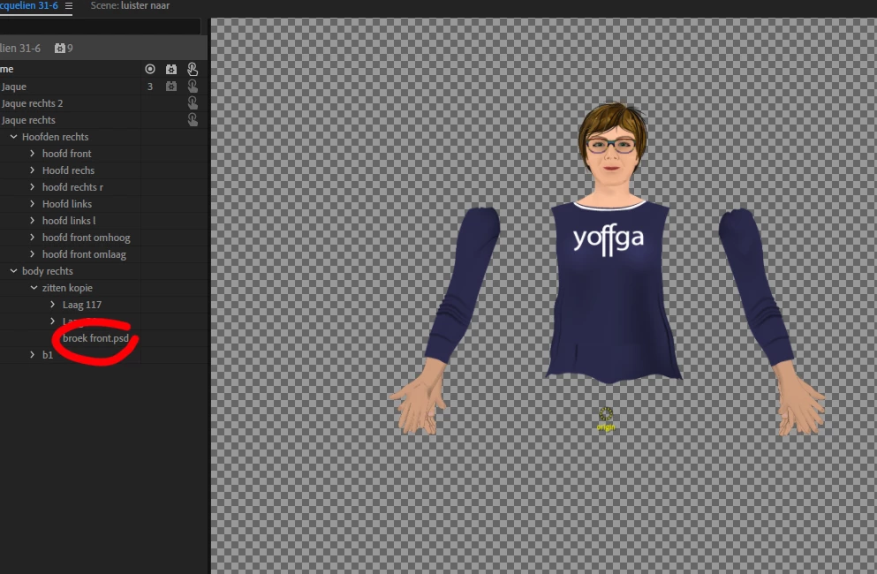Click the behavior icon in Jaque row
This screenshot has width=877, height=574.
pyautogui.click(x=171, y=87)
